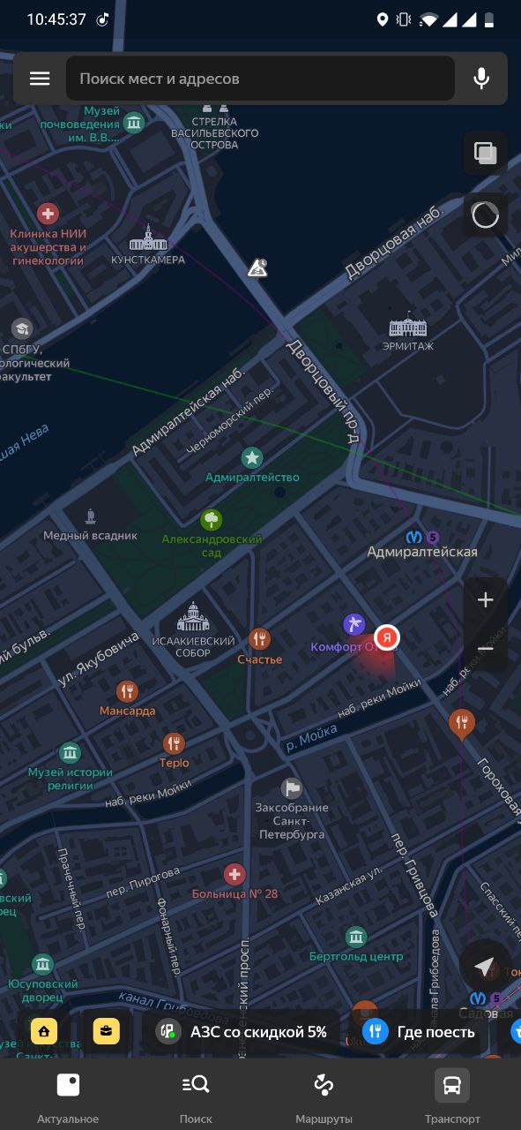
Task: Select the home shortcut chip
Action: point(44,1031)
